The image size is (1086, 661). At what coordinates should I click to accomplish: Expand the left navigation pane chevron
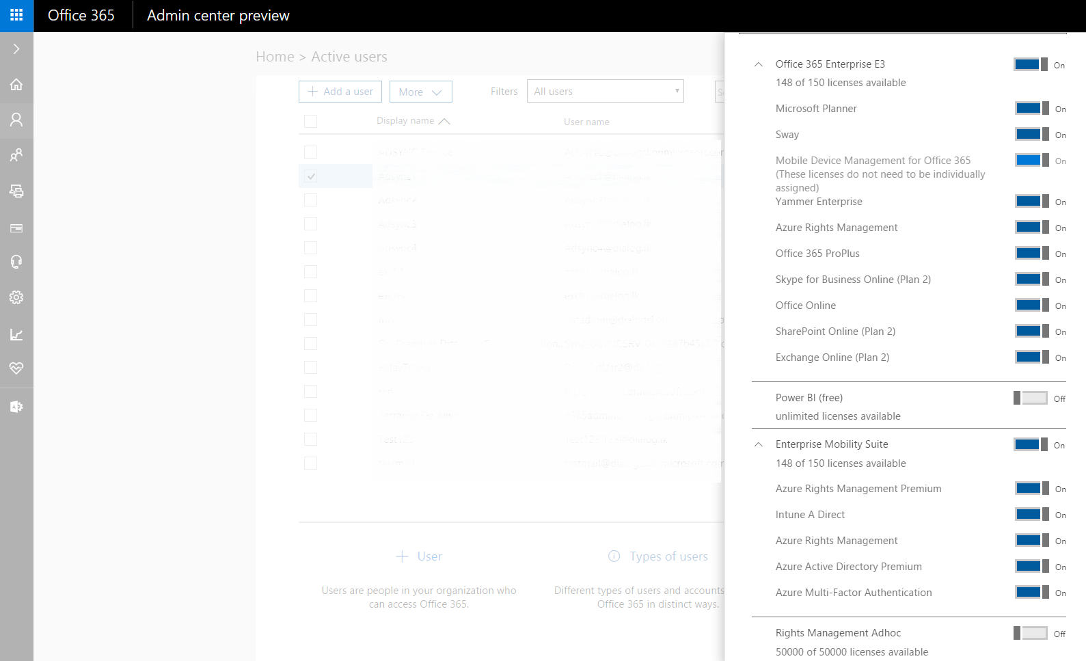pyautogui.click(x=16, y=49)
